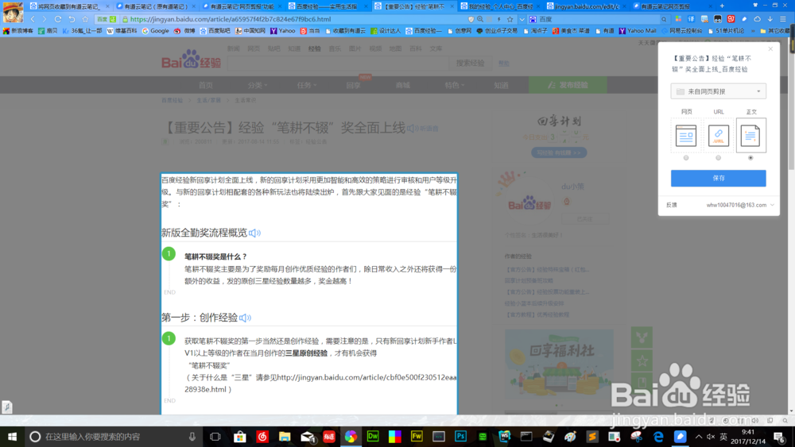
Task: Open Microsoft Edge from the taskbar
Action: click(x=658, y=437)
